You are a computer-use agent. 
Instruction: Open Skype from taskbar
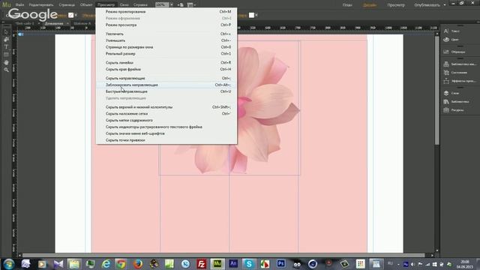click(x=249, y=264)
